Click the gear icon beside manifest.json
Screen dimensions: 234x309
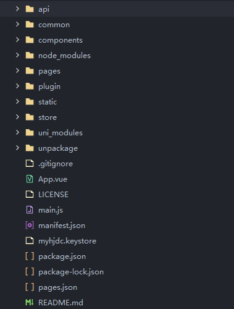30,225
